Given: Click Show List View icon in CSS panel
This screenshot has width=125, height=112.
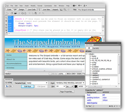Looking at the screenshot, I should (x=89, y=106).
